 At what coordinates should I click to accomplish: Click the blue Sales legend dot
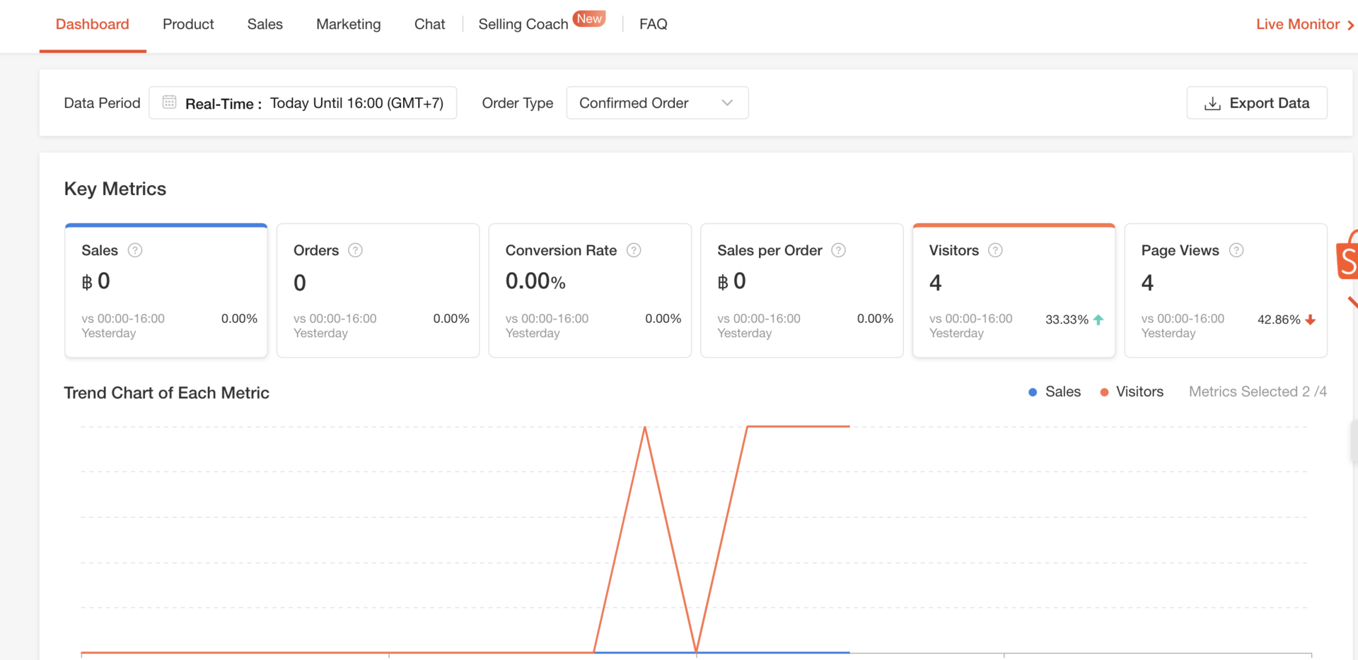(x=1033, y=392)
